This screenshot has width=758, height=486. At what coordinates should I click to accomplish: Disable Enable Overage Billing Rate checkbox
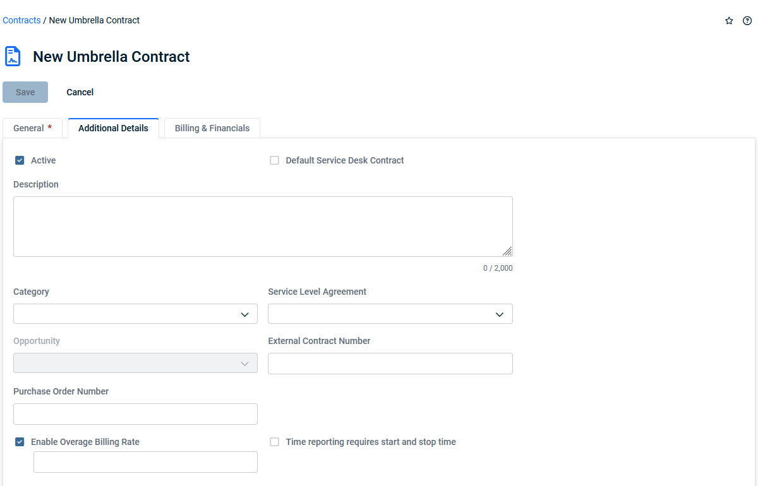click(20, 442)
